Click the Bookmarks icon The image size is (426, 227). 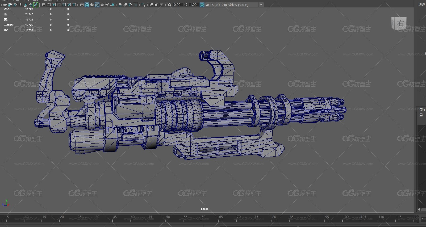click(x=20, y=5)
